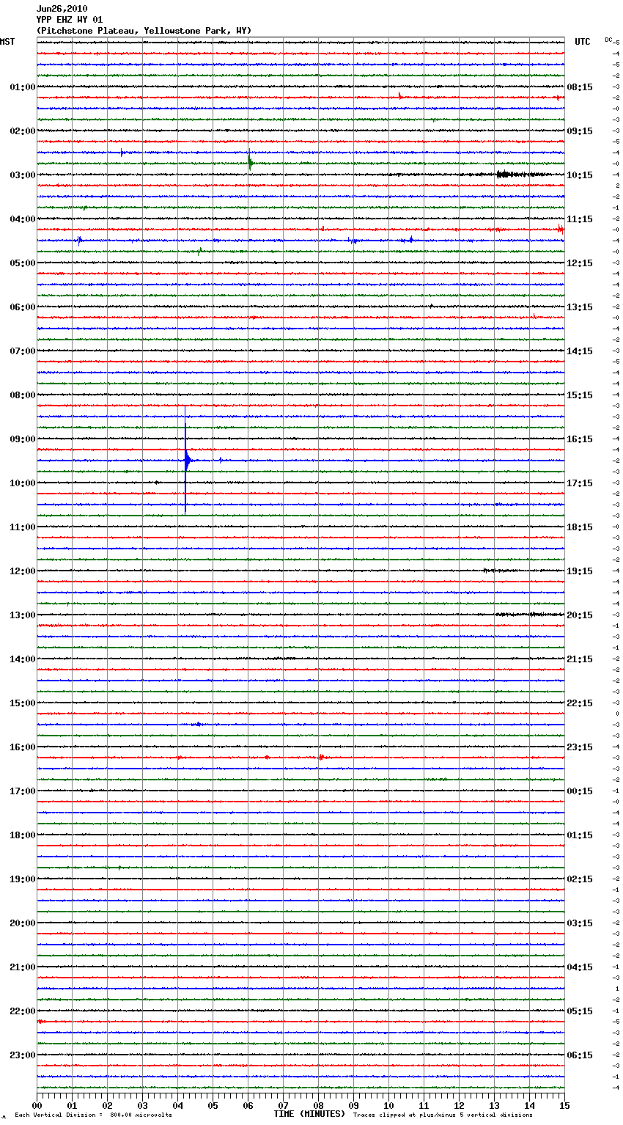Pick the 03:15 UTC time label

coord(580,923)
